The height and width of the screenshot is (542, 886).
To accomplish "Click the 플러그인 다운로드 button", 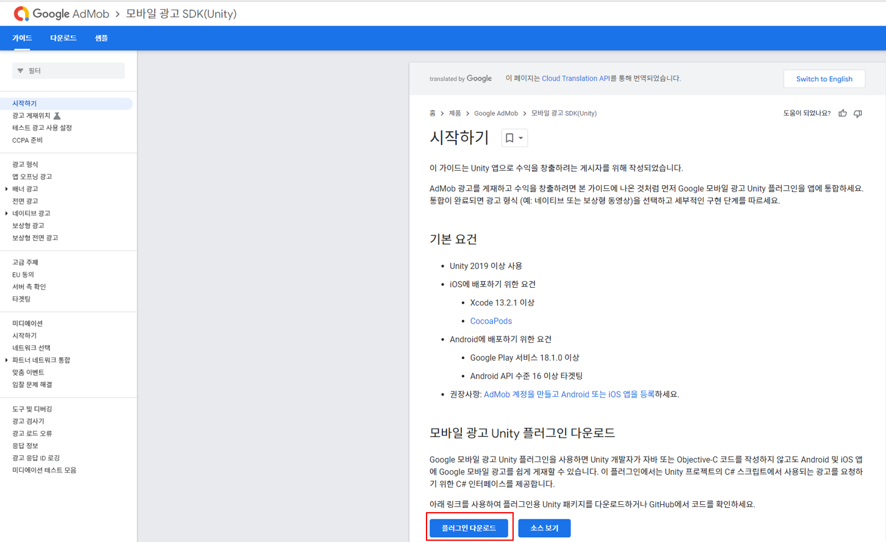I will (469, 528).
